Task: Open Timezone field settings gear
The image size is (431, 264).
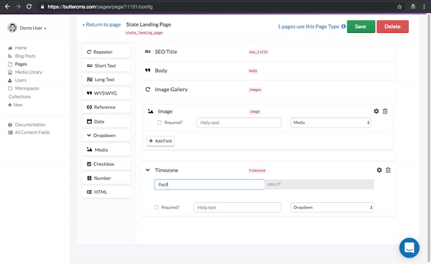Action: pyautogui.click(x=379, y=170)
